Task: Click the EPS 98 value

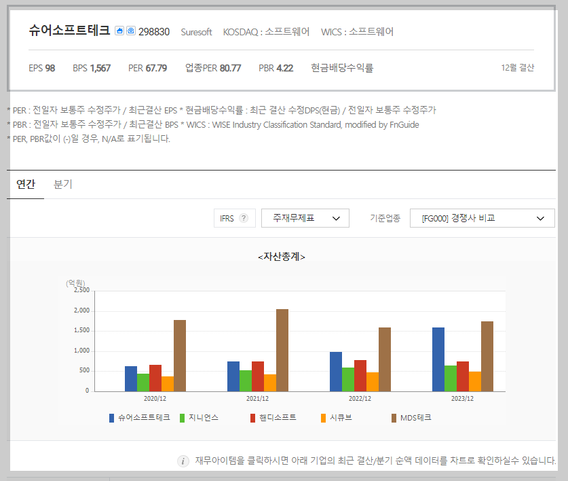Action: [x=41, y=68]
